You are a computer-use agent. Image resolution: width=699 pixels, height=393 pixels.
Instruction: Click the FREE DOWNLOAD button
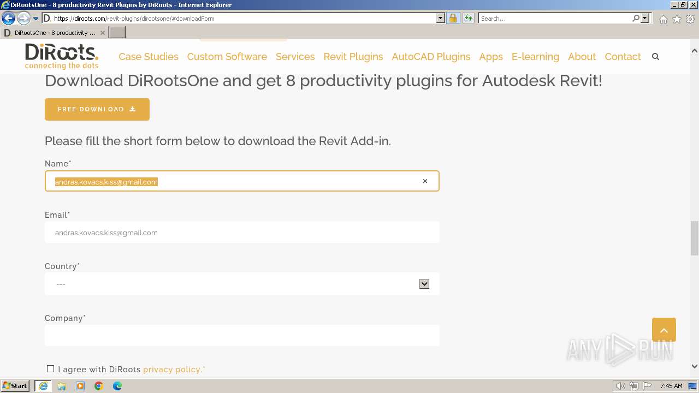click(97, 109)
